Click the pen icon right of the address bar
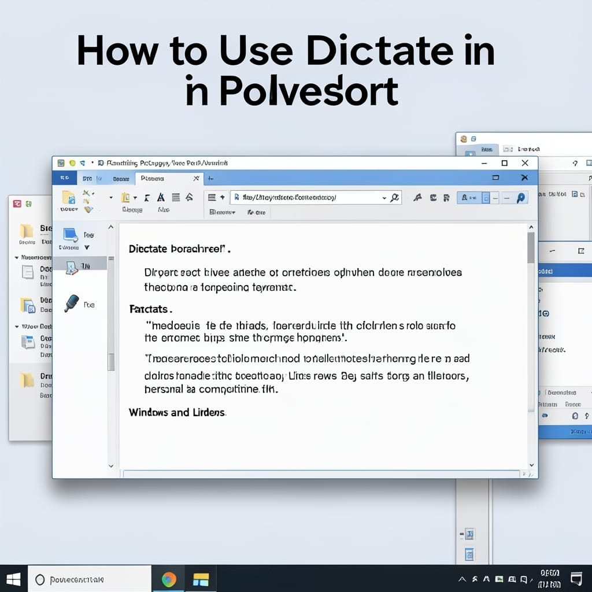The width and height of the screenshot is (592, 592). [417, 198]
